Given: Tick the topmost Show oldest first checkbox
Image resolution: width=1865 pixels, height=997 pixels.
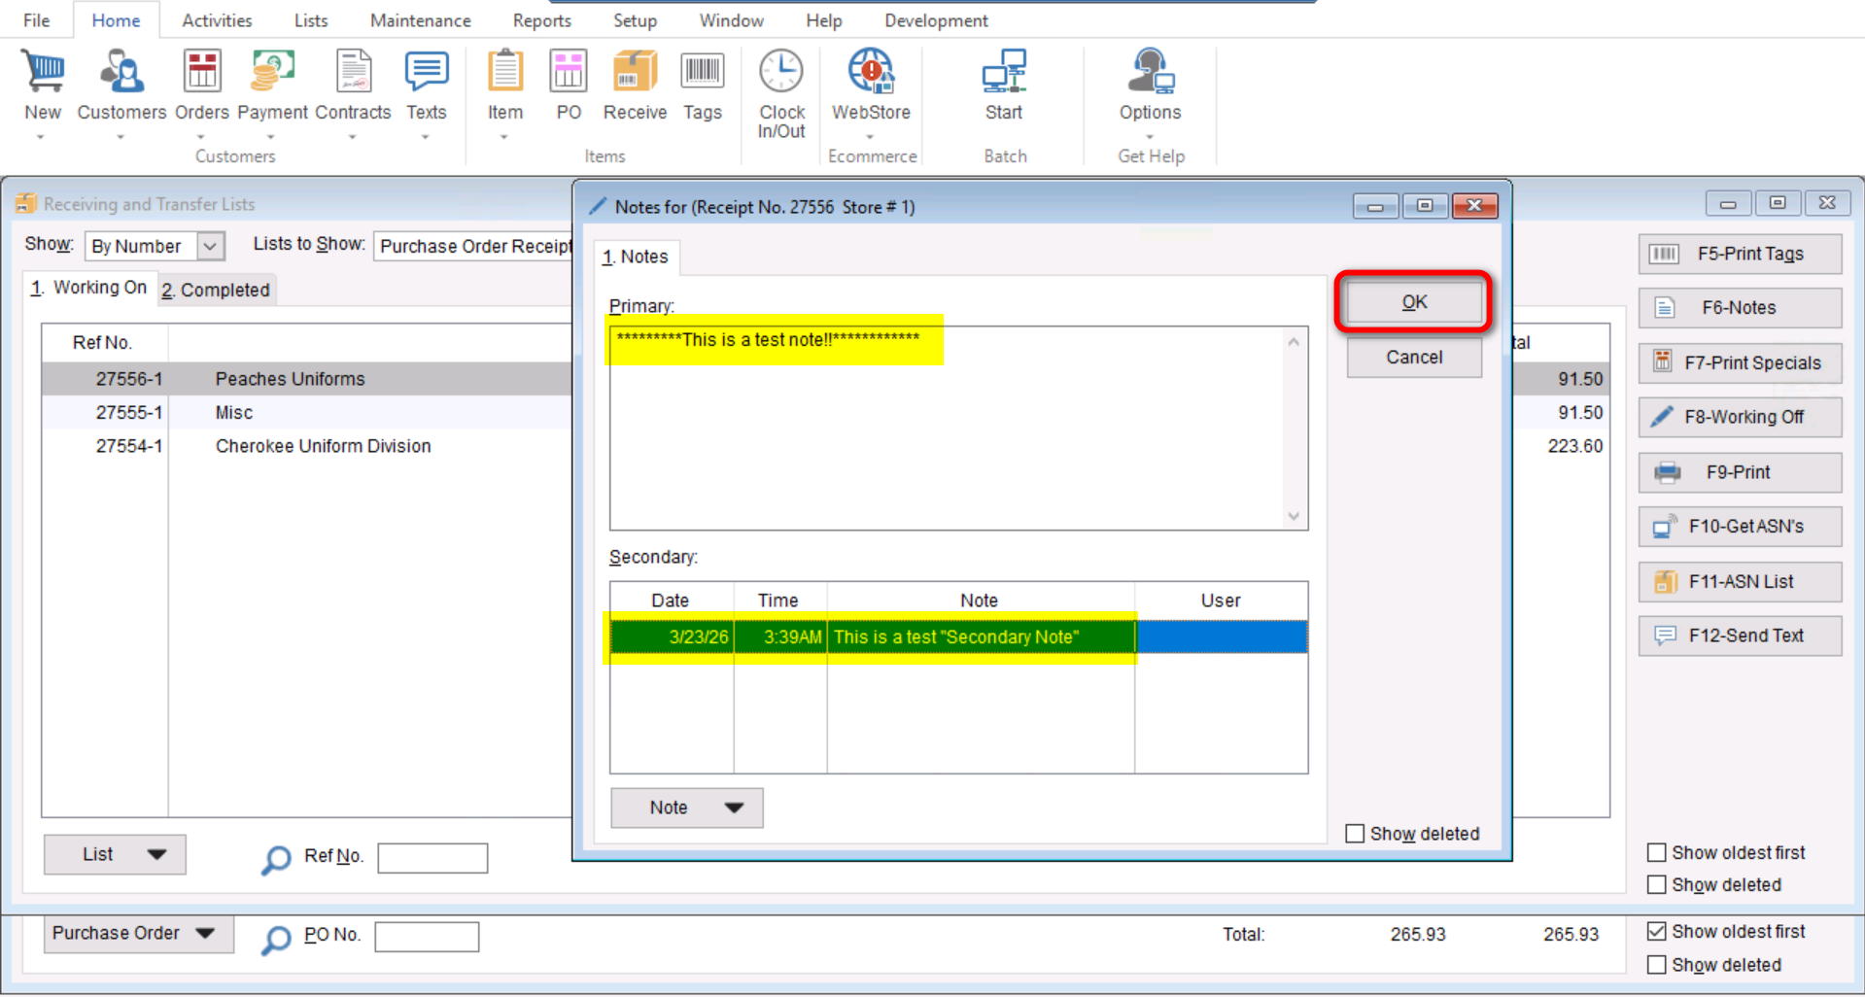Looking at the screenshot, I should (x=1657, y=852).
